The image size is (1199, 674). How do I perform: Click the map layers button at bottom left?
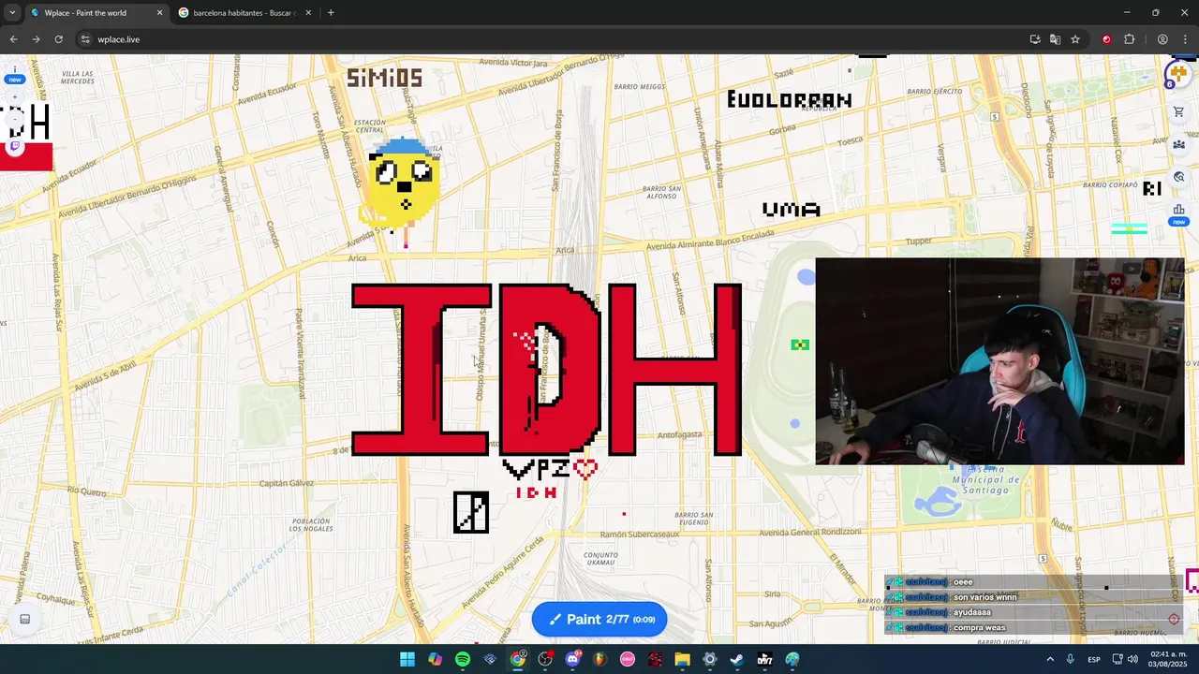tap(25, 619)
